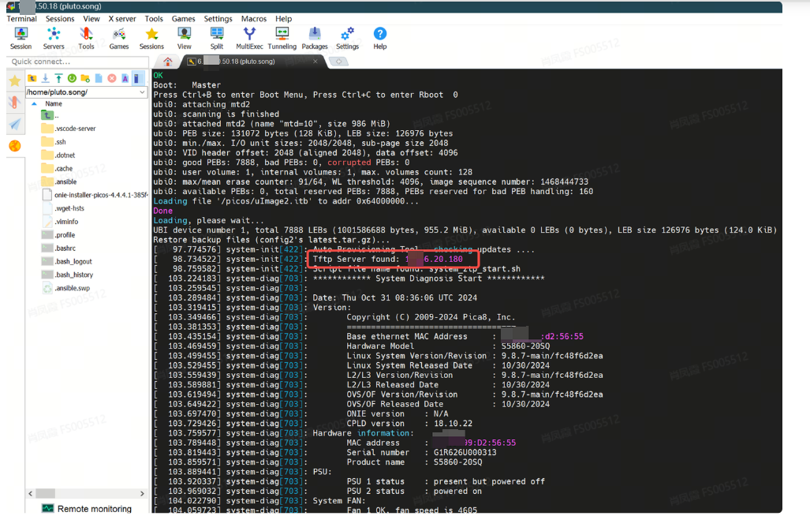The image size is (810, 516).
Task: Open the .ansible folder in file list
Action: click(65, 181)
